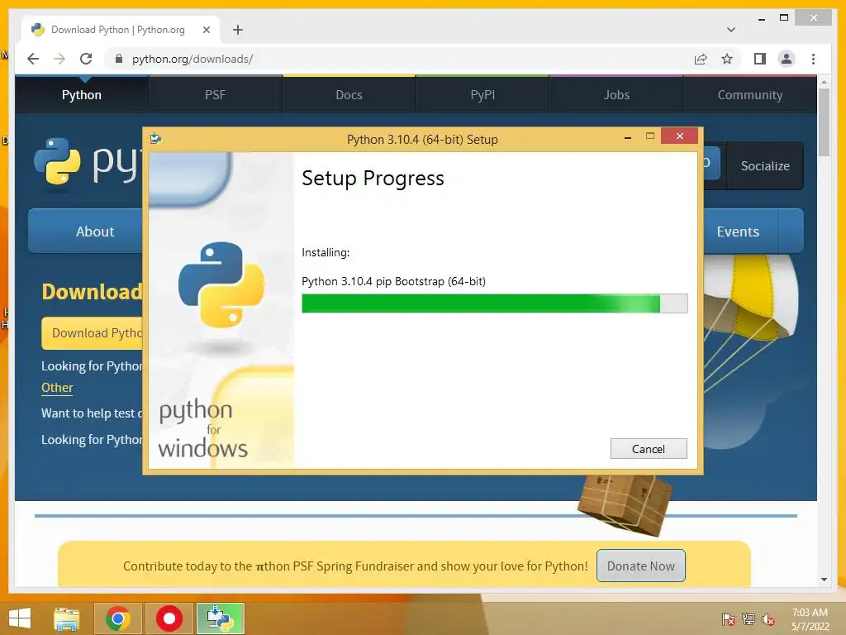
Task: Click the setup dialog title icon
Action: click(155, 138)
